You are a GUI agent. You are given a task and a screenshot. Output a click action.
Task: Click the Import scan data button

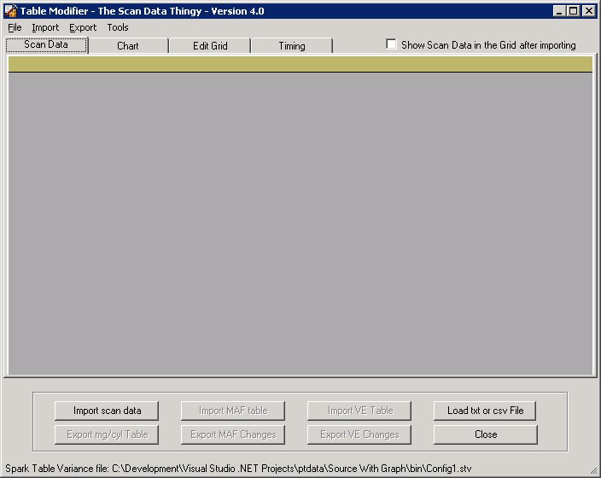click(x=107, y=411)
